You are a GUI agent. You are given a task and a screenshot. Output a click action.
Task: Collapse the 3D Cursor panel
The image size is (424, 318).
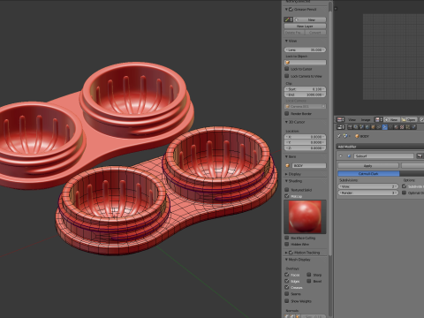pyautogui.click(x=286, y=122)
